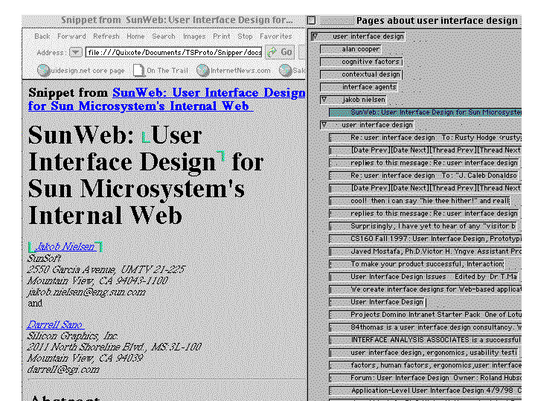Select highlighted SunWeb: User Interface Design row
The image size is (535, 401).
[x=425, y=112]
